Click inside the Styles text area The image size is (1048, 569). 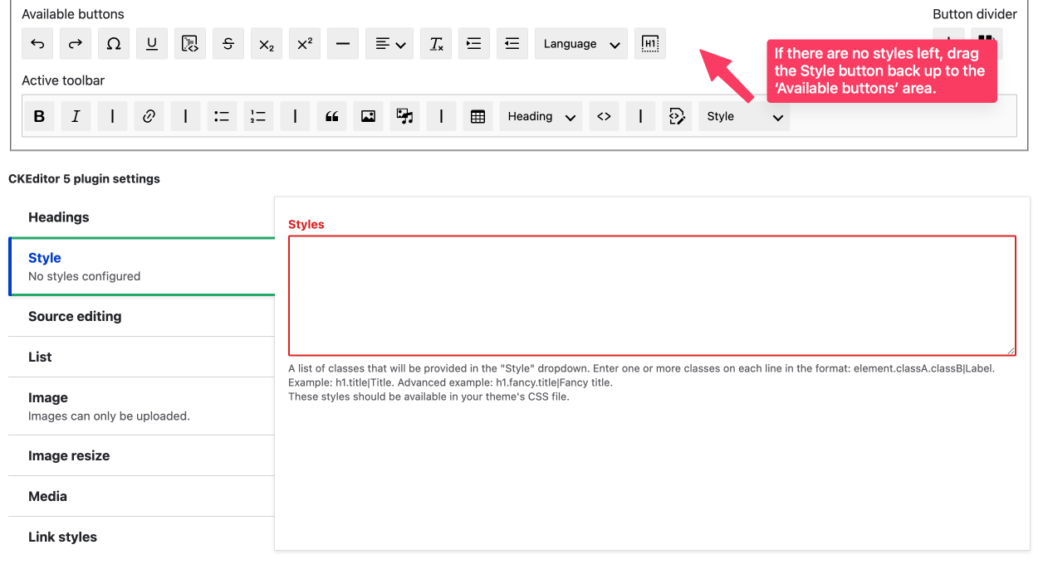[x=652, y=295]
